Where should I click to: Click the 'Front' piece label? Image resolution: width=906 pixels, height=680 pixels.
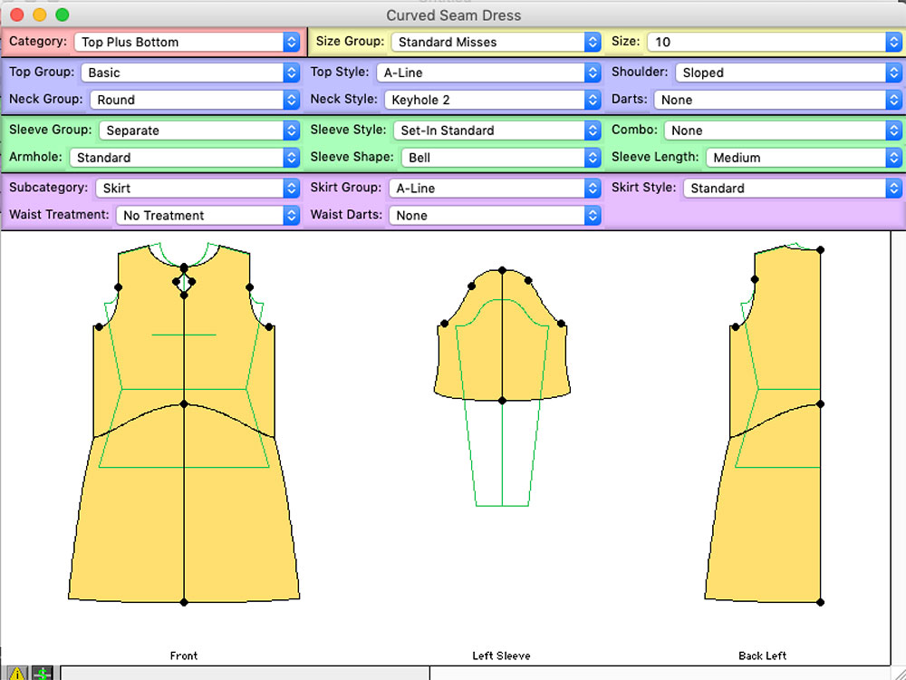pyautogui.click(x=184, y=656)
